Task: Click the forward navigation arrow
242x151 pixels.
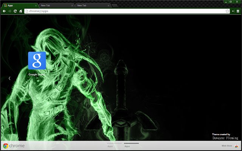Action: point(10,11)
